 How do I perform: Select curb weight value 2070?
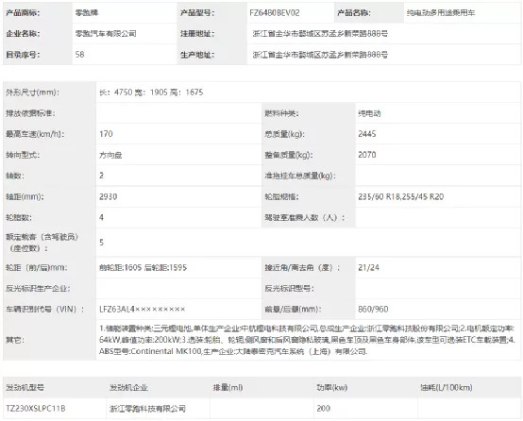pos(367,155)
